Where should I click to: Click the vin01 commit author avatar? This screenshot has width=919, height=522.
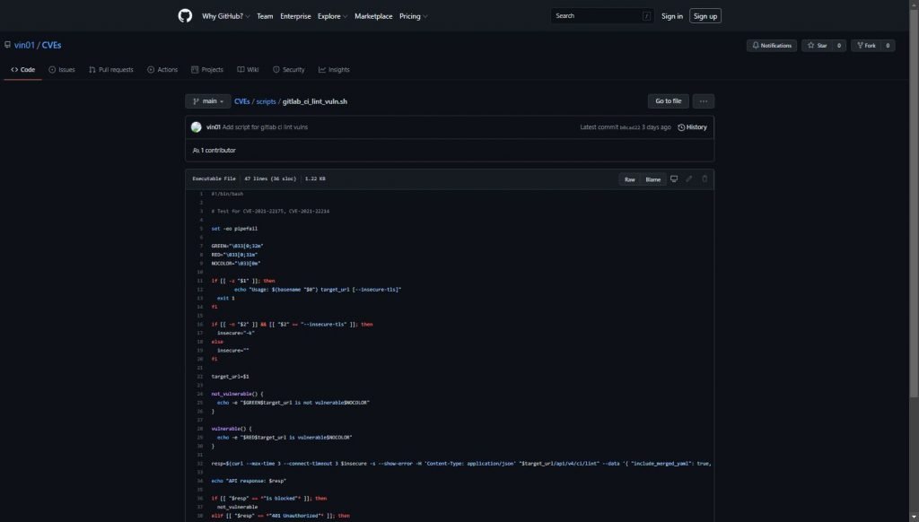pos(197,127)
